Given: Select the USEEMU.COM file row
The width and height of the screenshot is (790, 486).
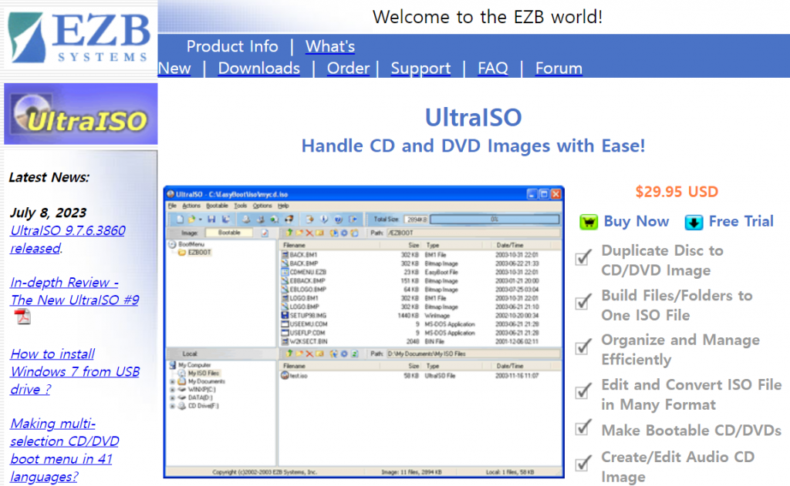Looking at the screenshot, I should (419, 324).
